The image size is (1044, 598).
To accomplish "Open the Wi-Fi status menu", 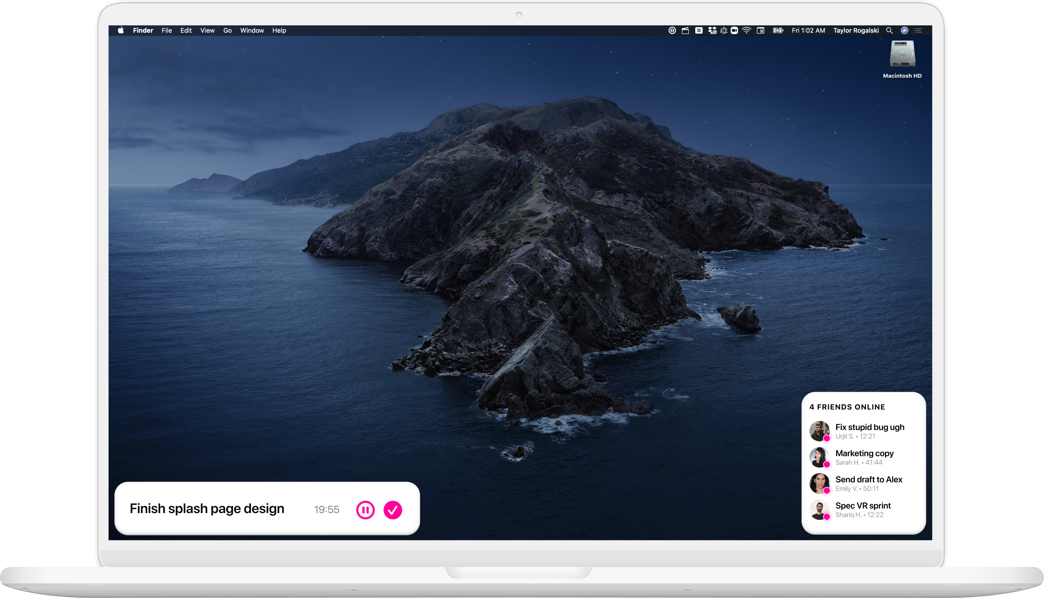I will point(746,30).
